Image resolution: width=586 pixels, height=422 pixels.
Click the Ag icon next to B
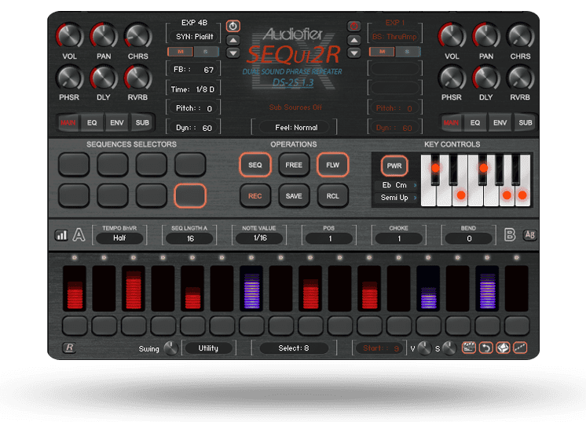click(x=530, y=235)
